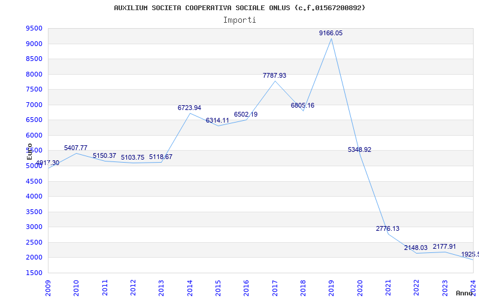Select the 6314.11 data label
Image resolution: width=479 pixels, height=299 pixels.
tap(217, 121)
